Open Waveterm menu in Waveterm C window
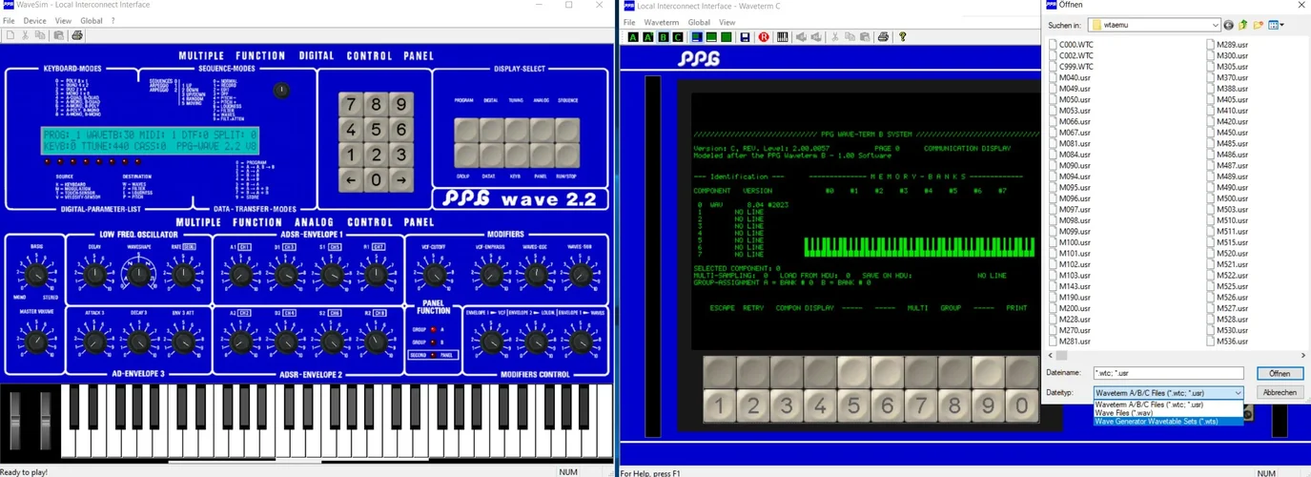The image size is (1311, 477). [x=662, y=21]
